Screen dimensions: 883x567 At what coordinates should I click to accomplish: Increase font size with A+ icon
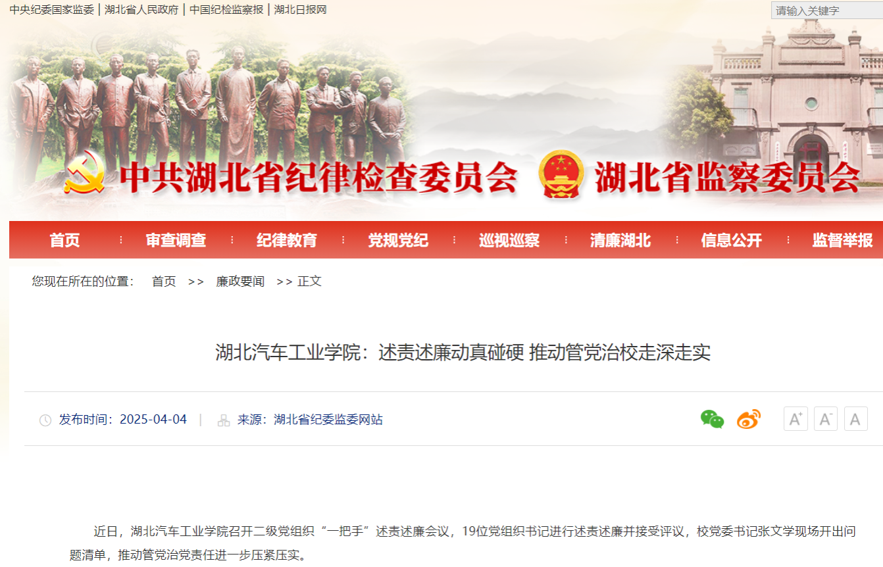coord(795,419)
